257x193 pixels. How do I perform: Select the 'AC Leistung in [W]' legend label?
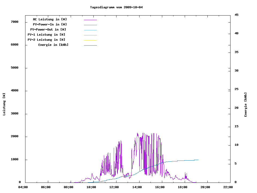(50, 19)
